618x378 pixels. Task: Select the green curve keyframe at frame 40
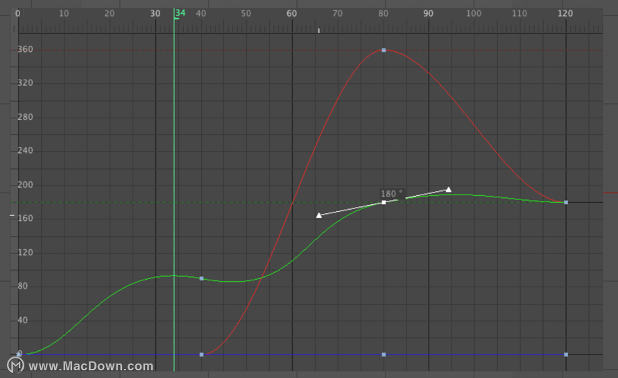[x=201, y=278]
